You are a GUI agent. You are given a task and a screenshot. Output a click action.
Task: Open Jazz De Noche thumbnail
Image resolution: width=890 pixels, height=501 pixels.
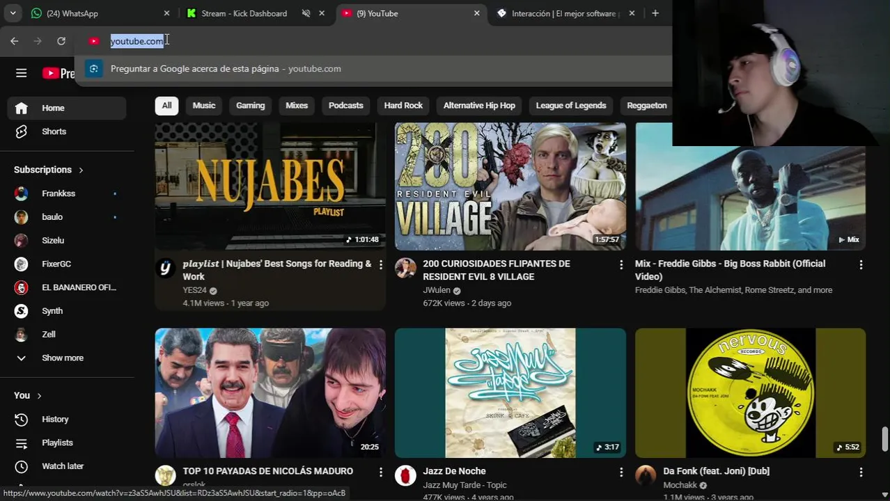[x=510, y=393]
